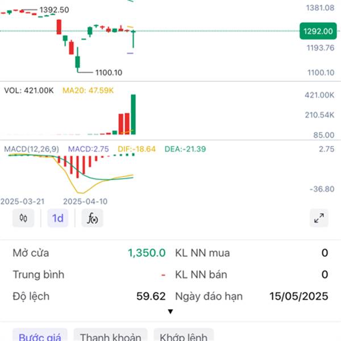Tap the Độ lệch value 59.62
Image resolution: width=341 pixels, height=341 pixels.
click(151, 296)
